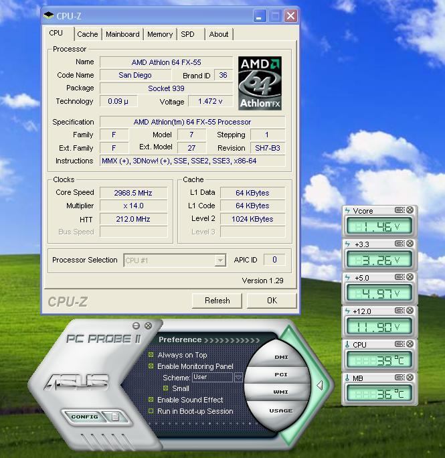
Task: Open the PCI section in PC Probe
Action: 281,374
